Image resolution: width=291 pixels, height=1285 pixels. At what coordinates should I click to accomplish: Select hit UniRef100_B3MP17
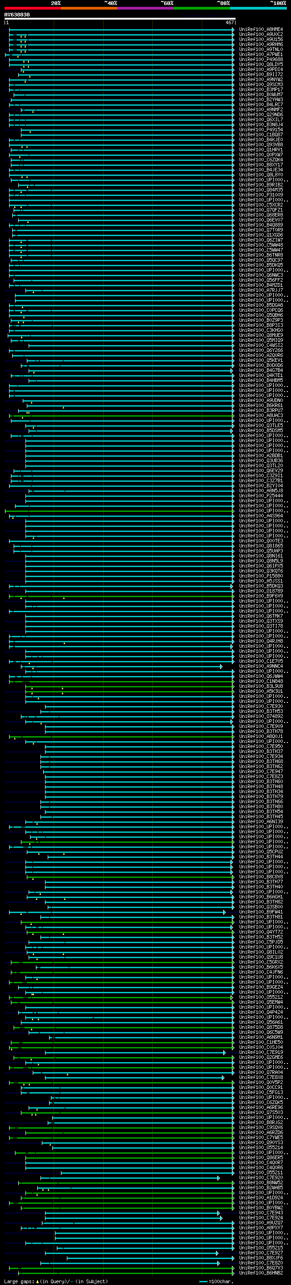coord(261,89)
